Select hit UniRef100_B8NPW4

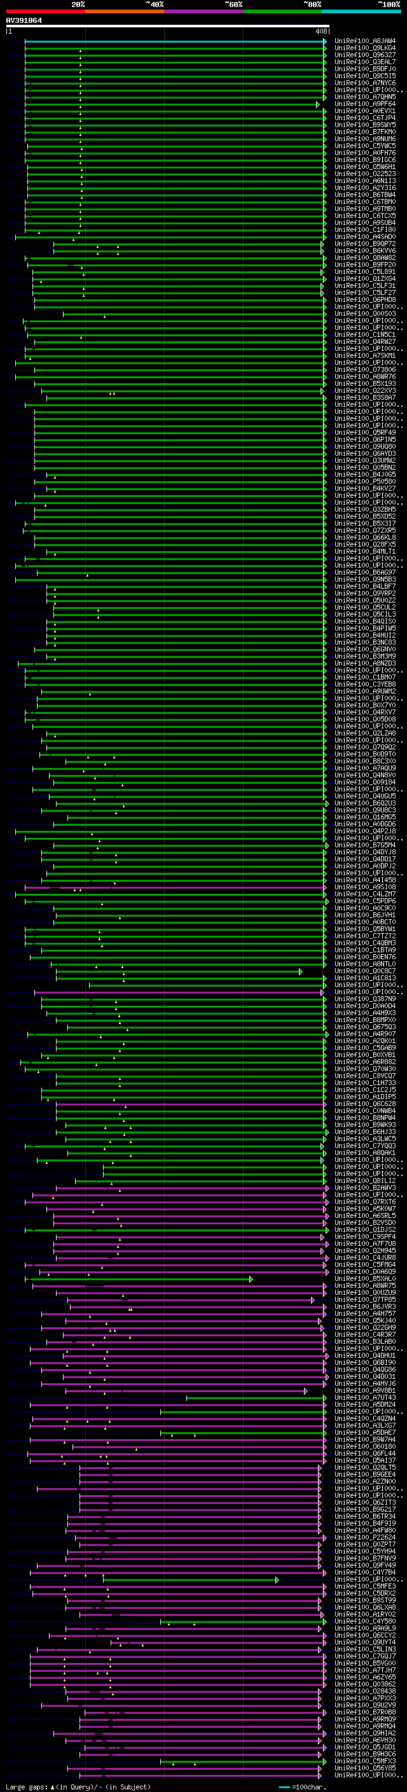pos(364,1118)
